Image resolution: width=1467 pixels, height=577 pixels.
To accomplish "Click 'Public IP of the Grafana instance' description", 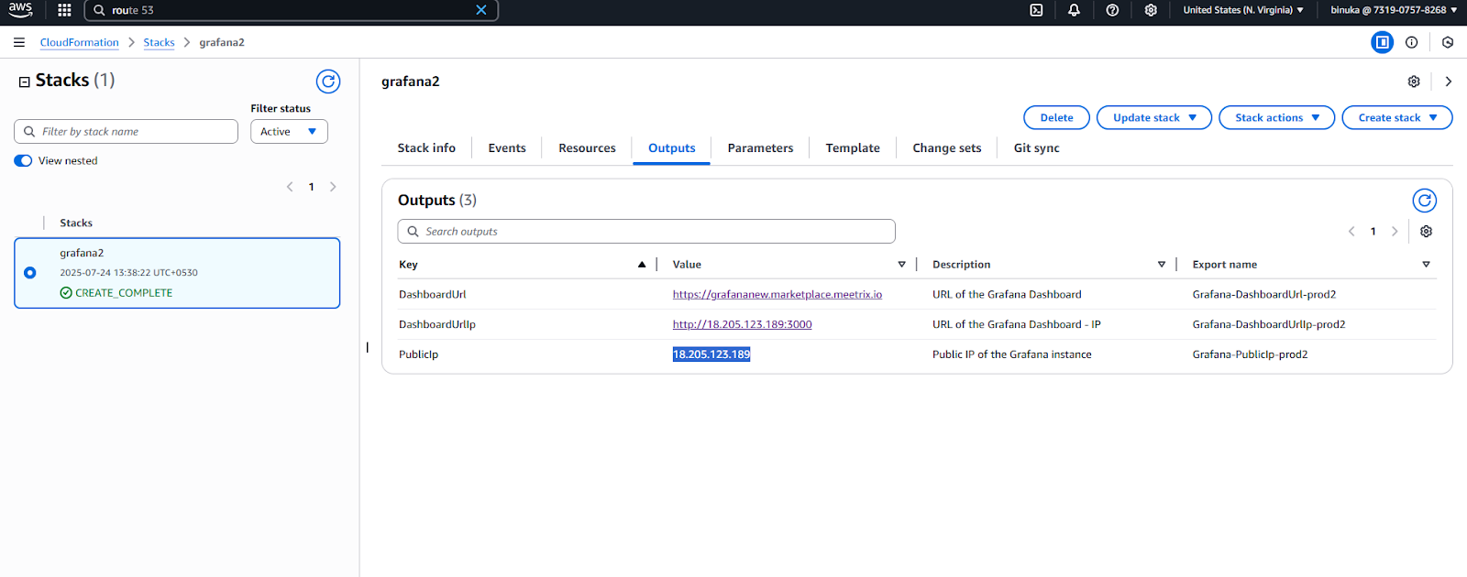I will pos(1011,354).
